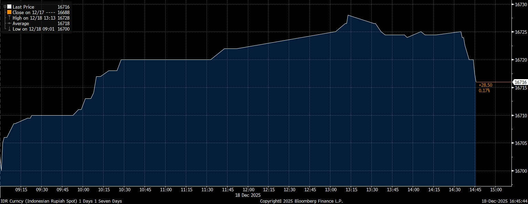Click the 09:15 time axis label
Viewport: 528px width, 204px height.
click(22, 190)
